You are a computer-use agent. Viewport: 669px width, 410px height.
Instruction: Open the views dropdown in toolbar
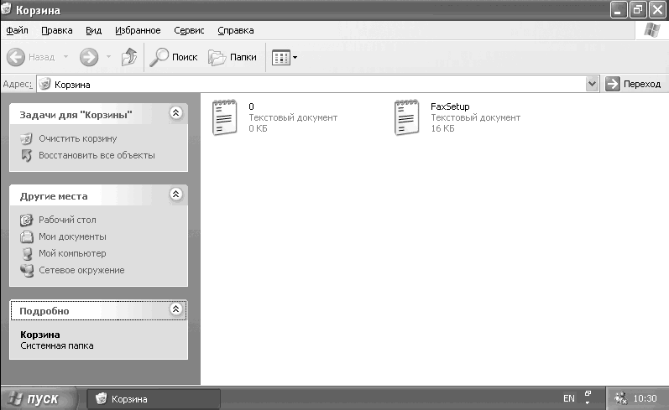coord(285,58)
